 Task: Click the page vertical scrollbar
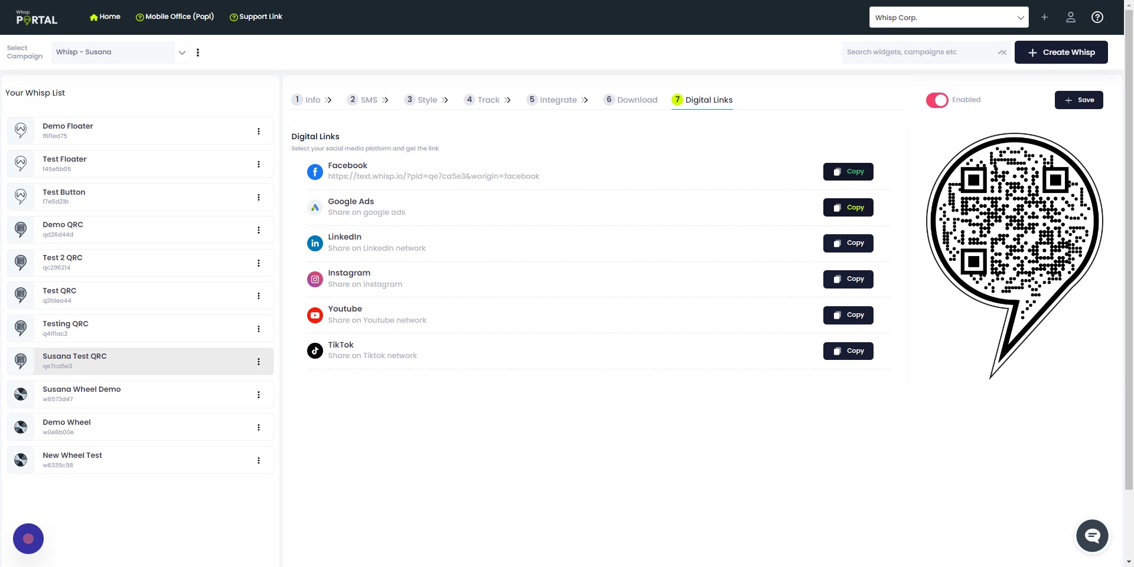(x=1129, y=251)
